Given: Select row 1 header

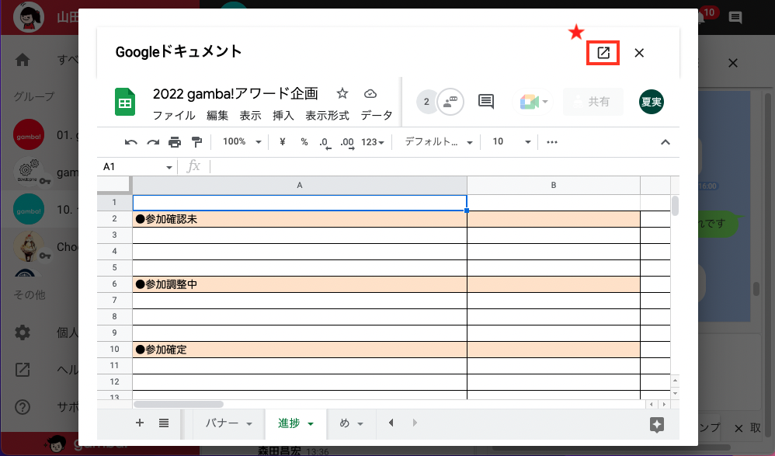Looking at the screenshot, I should (x=114, y=202).
